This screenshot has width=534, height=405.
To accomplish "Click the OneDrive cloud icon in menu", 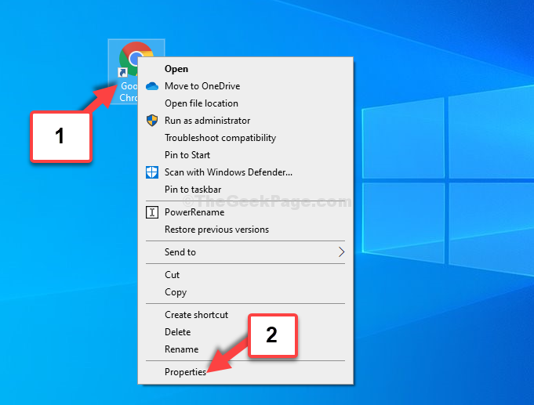I will point(152,86).
